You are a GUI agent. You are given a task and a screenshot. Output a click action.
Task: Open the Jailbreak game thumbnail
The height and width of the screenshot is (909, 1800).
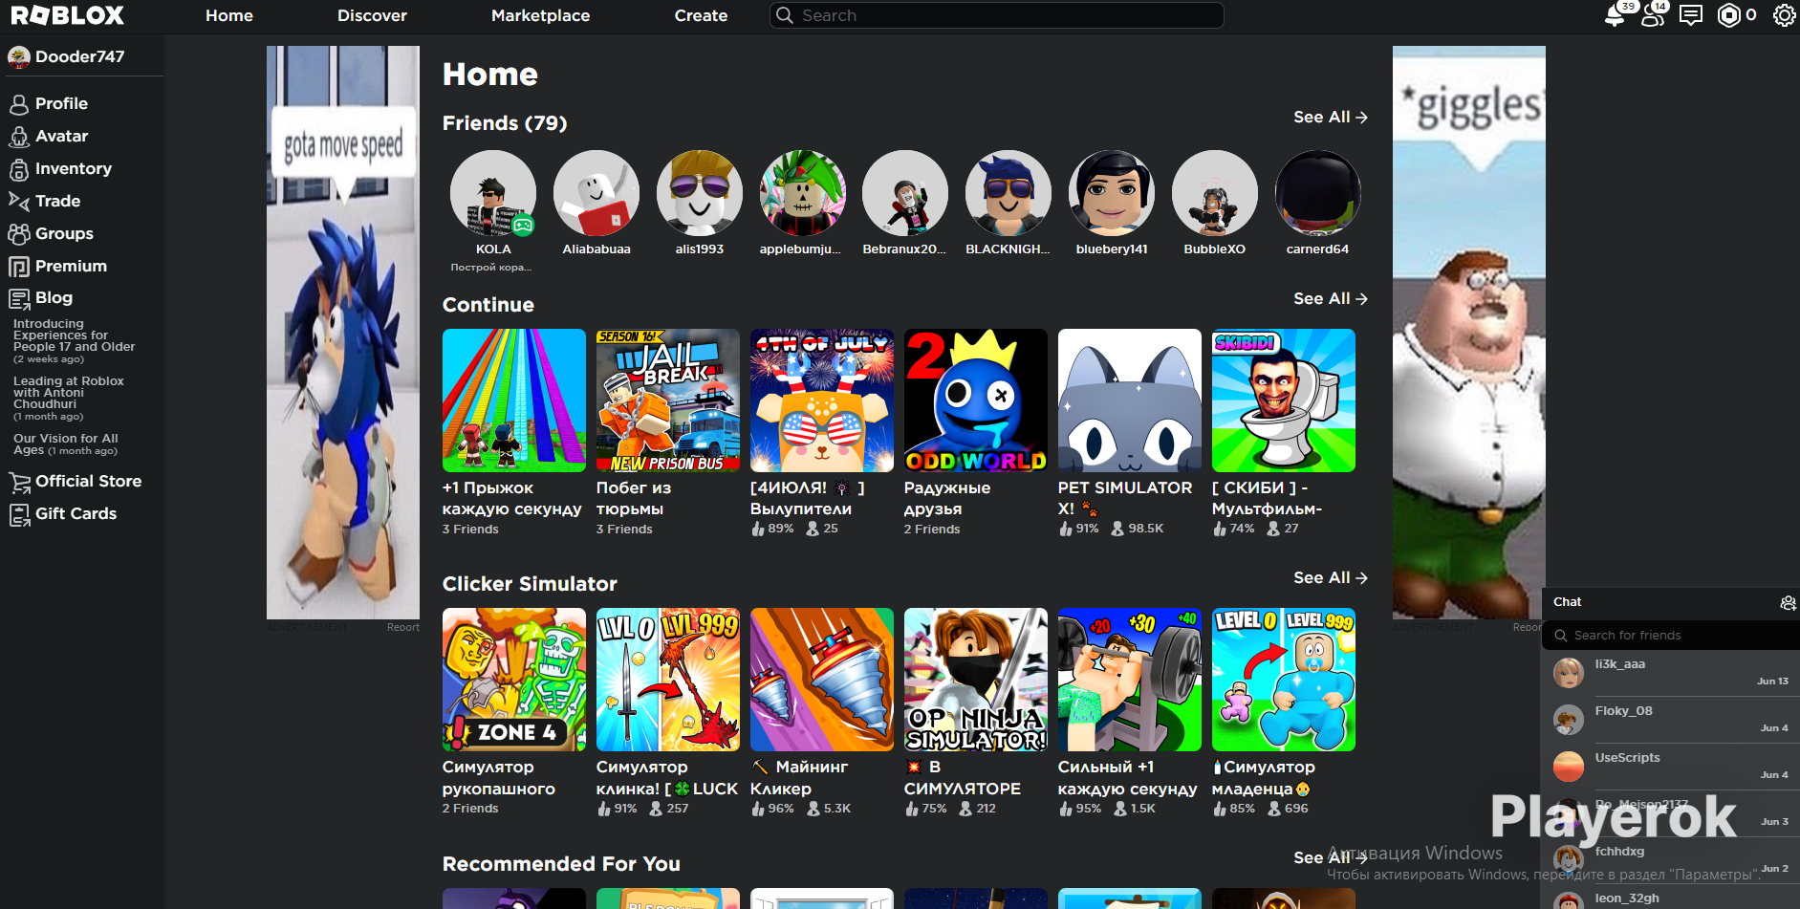click(x=668, y=400)
